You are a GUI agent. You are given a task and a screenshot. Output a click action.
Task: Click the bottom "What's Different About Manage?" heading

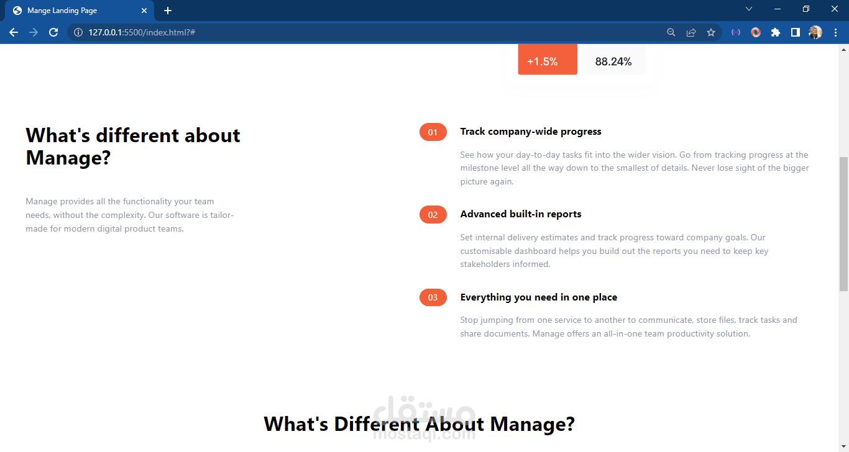[x=420, y=424]
